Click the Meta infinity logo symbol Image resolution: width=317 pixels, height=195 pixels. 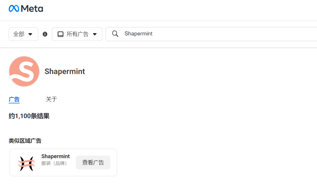(14, 9)
